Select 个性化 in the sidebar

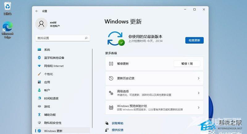click(63, 74)
